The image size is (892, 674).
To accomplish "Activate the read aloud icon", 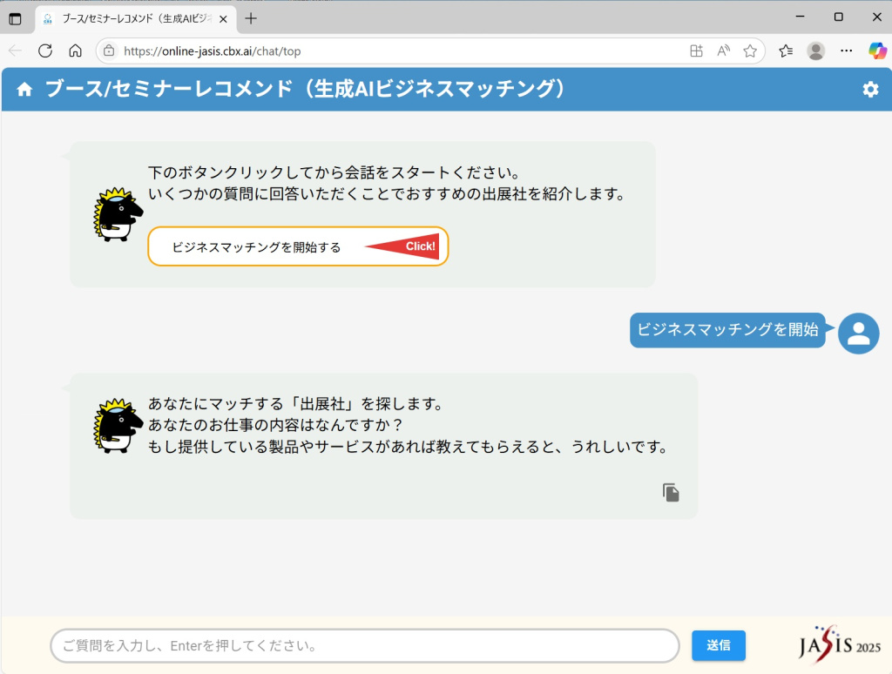I will click(723, 51).
